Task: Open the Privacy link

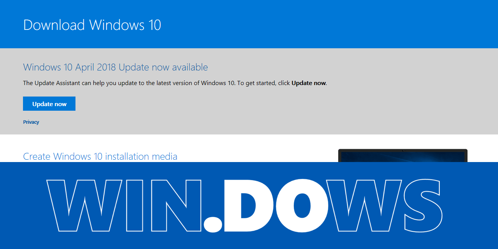Action: click(x=31, y=122)
